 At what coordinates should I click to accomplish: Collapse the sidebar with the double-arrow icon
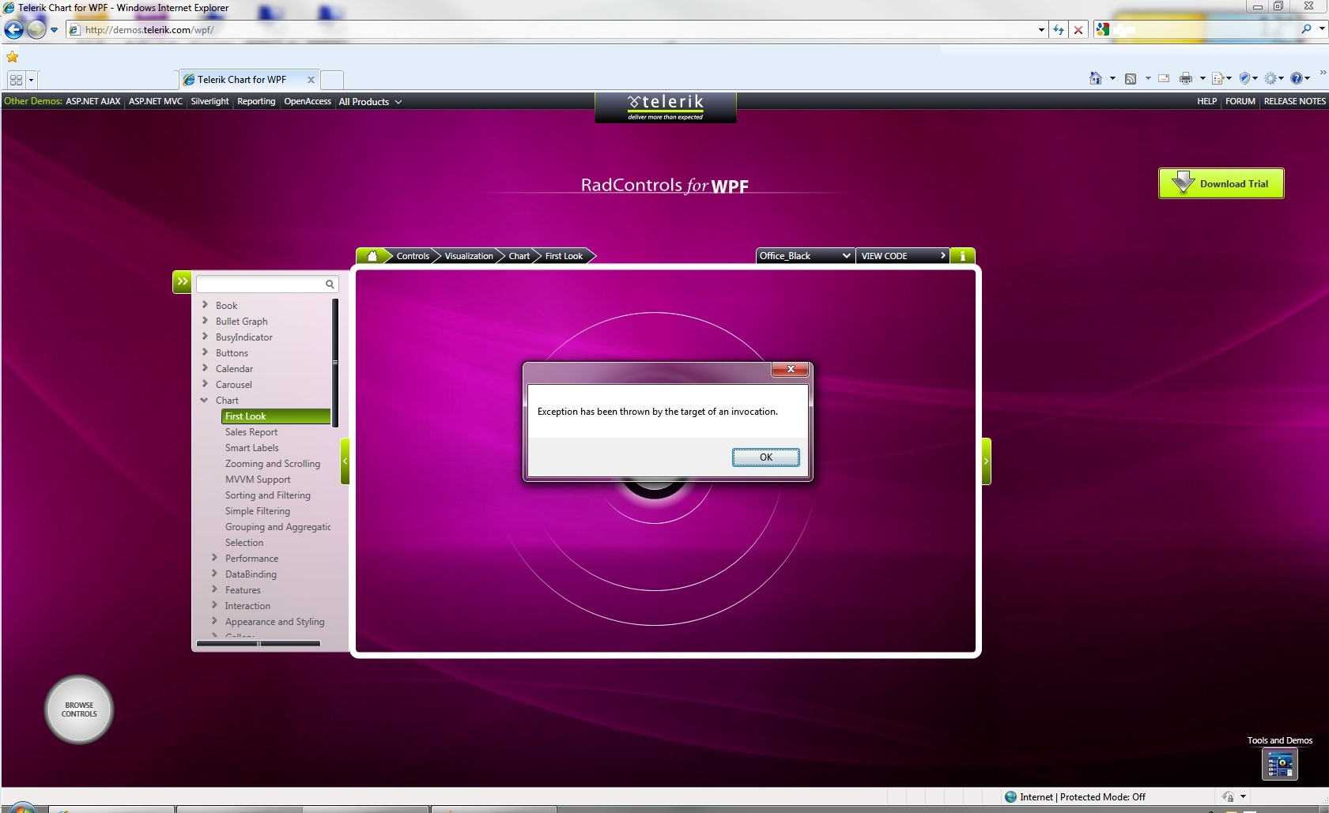183,281
